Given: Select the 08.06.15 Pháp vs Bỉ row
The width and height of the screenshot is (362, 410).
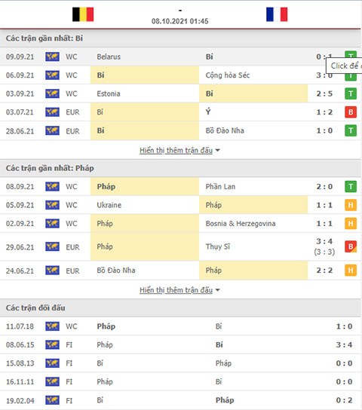Looking at the screenshot, I should point(180,345).
